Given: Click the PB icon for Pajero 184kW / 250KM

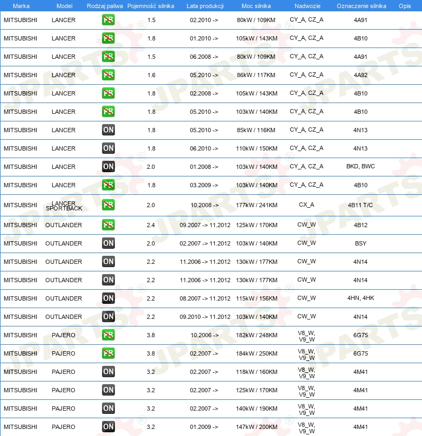Looking at the screenshot, I should pyautogui.click(x=108, y=353).
